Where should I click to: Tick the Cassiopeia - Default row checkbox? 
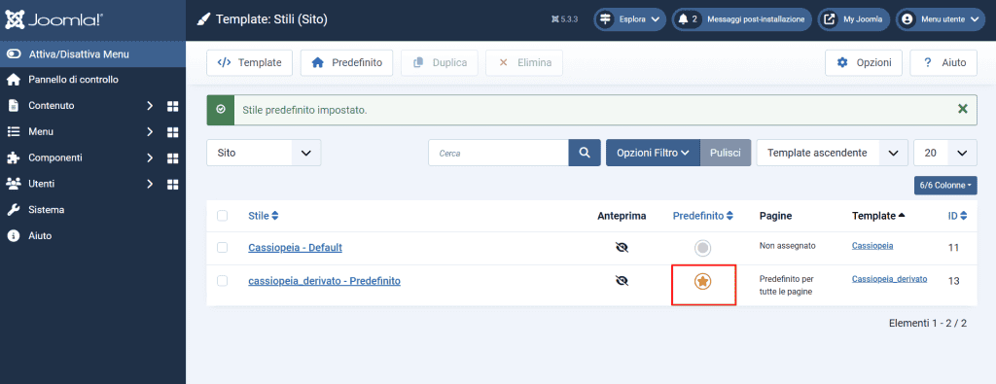(x=223, y=248)
